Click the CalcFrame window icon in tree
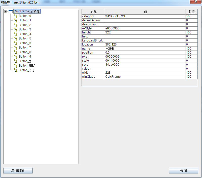Screen dimensions: 202x178 click(x=11, y=11)
